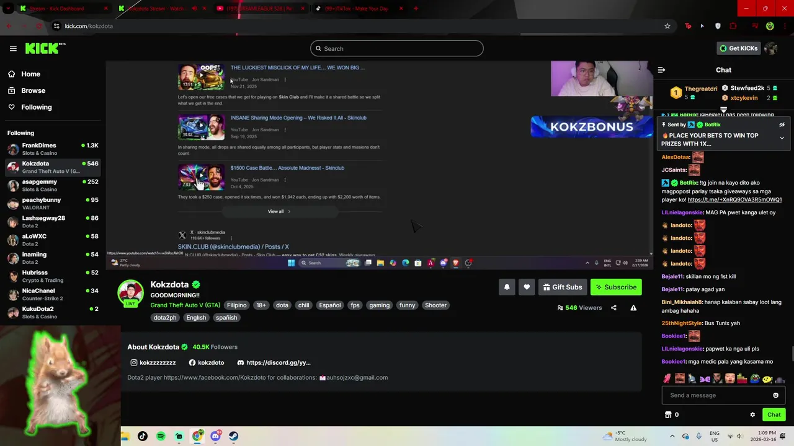
Task: Mute the audio-playing Kokzdota Stream tab
Action: pos(195,9)
